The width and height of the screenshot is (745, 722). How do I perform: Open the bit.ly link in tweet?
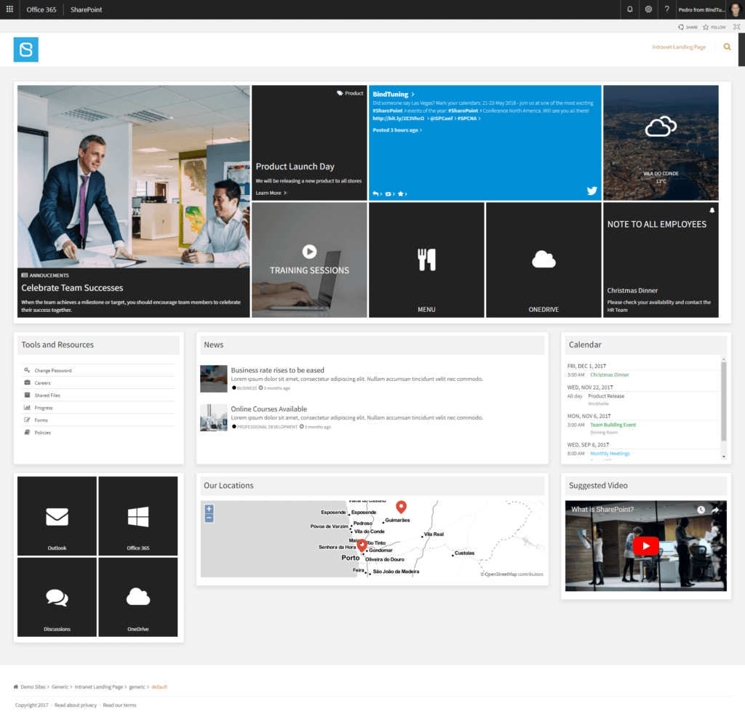click(398, 119)
